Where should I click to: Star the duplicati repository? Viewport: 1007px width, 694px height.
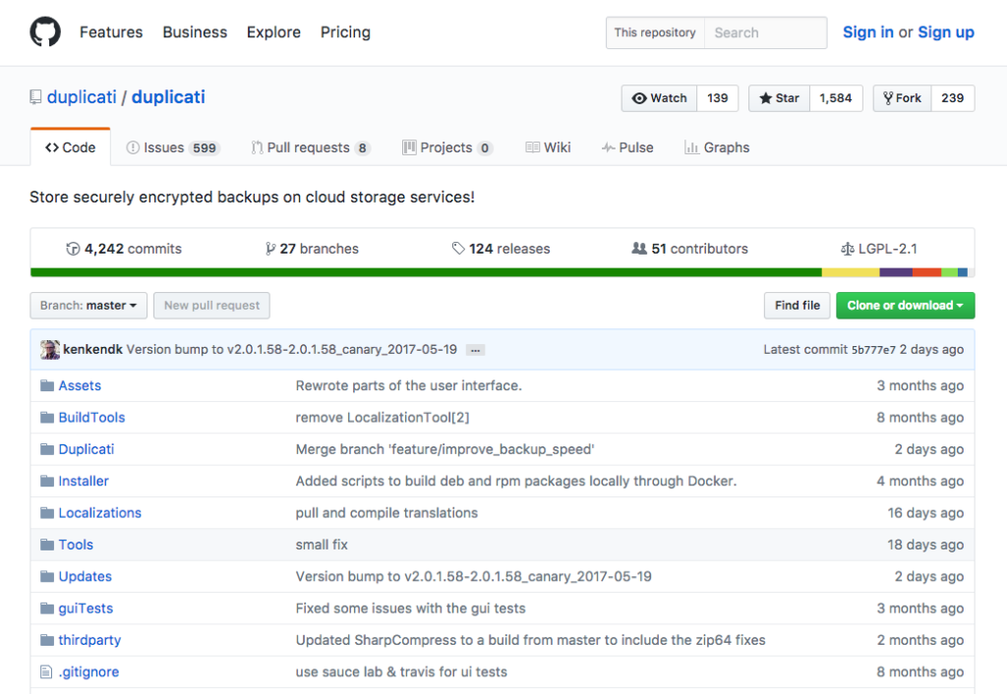pyautogui.click(x=780, y=98)
